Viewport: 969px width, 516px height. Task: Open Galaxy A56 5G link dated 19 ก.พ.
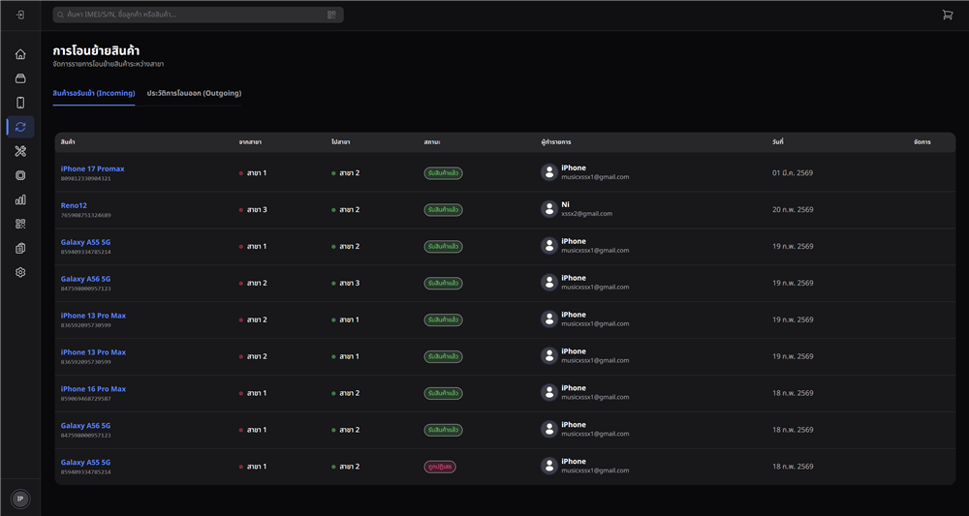[x=85, y=279]
